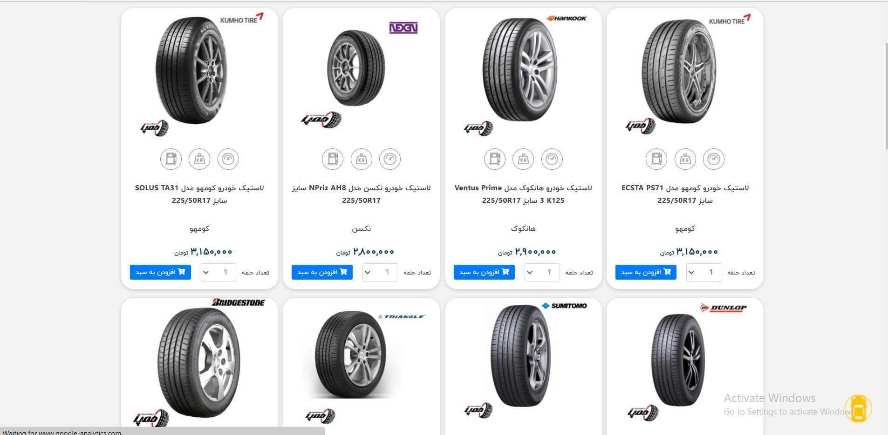This screenshot has height=435, width=888.
Task: Add Hankook Ventus Prime tire to cart
Action: pos(484,272)
